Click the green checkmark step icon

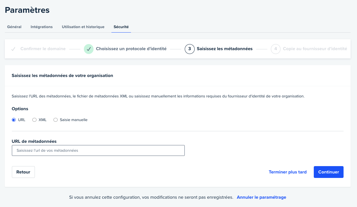click(x=89, y=49)
